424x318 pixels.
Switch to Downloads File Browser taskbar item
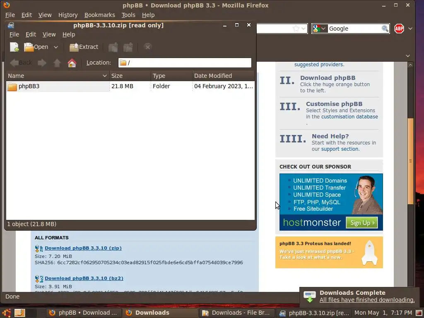236,313
